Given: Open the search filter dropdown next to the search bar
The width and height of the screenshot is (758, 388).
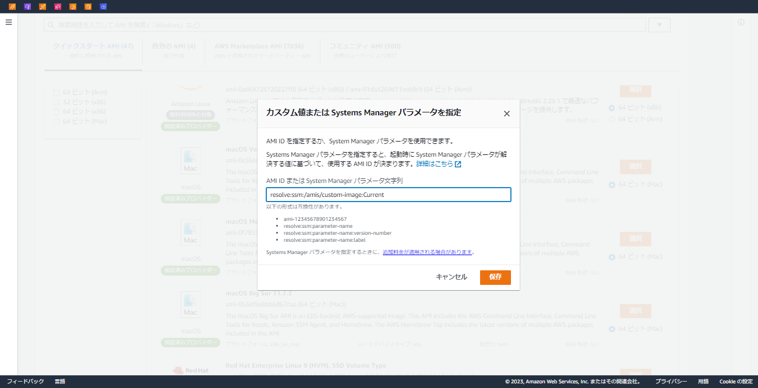Looking at the screenshot, I should [x=658, y=24].
